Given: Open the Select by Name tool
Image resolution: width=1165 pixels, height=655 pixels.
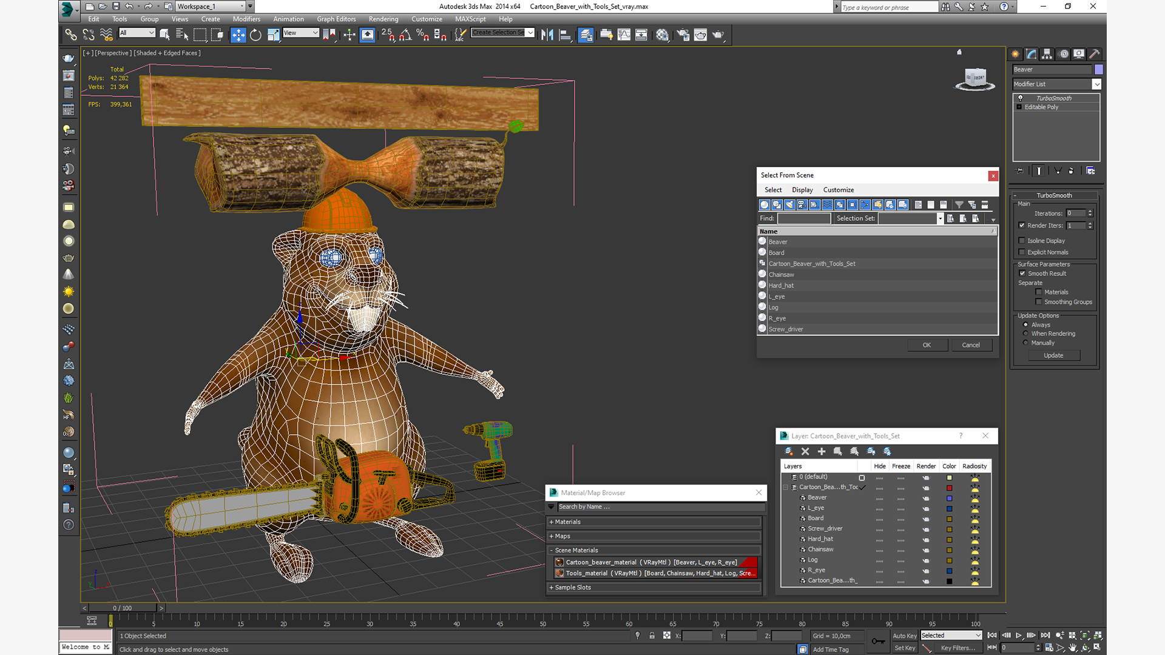Looking at the screenshot, I should 181,35.
